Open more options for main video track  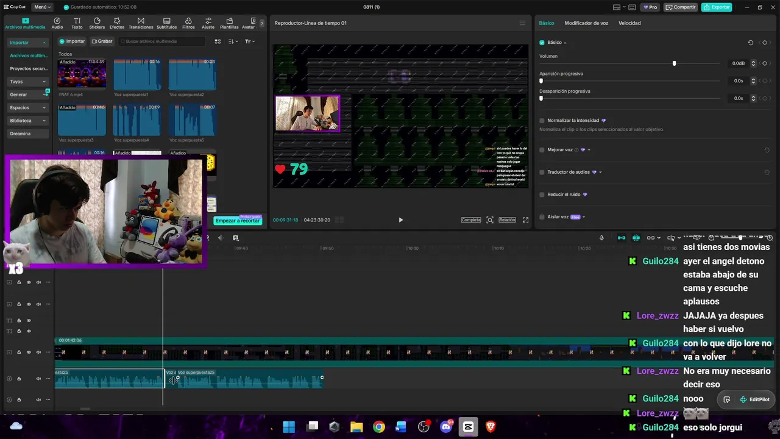(x=48, y=352)
